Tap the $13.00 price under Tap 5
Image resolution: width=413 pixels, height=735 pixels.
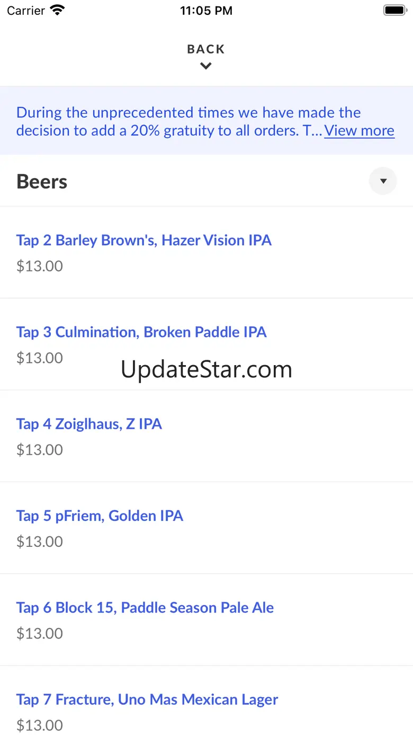[40, 542]
